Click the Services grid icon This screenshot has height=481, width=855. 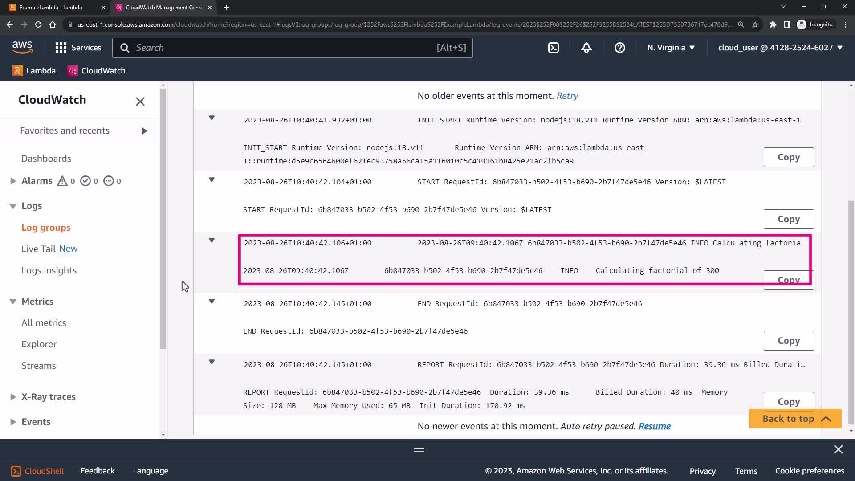point(61,48)
